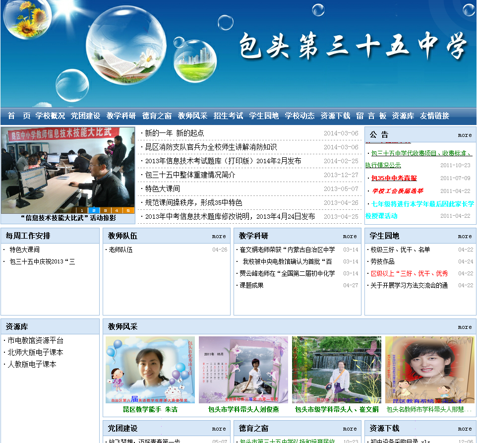Open slideshow caption 信息技术技能大比武 活动掠影
The height and width of the screenshot is (443, 477).
pos(68,218)
